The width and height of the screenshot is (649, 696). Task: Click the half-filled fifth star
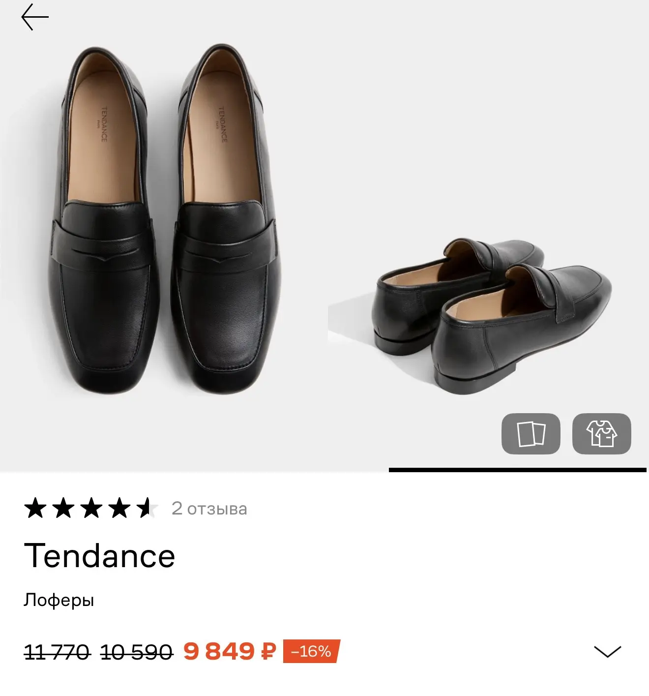tap(147, 508)
